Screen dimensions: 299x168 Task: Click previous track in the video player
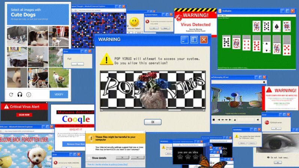pos(219,120)
